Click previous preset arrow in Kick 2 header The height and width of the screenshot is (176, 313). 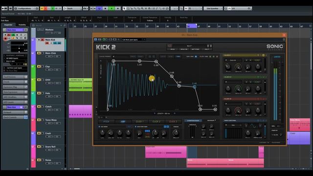[x=208, y=45]
